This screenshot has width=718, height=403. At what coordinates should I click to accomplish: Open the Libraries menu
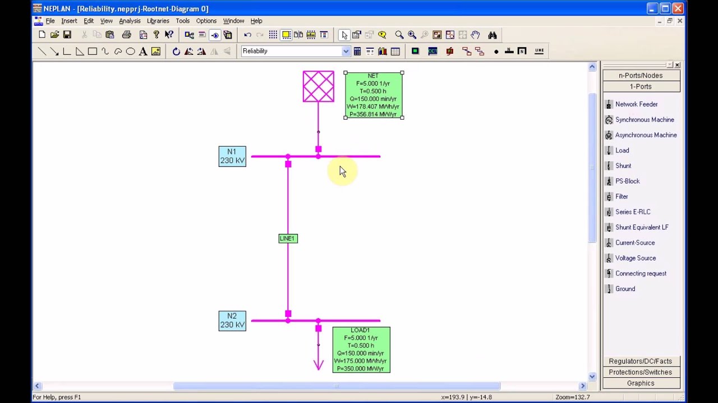click(x=158, y=21)
